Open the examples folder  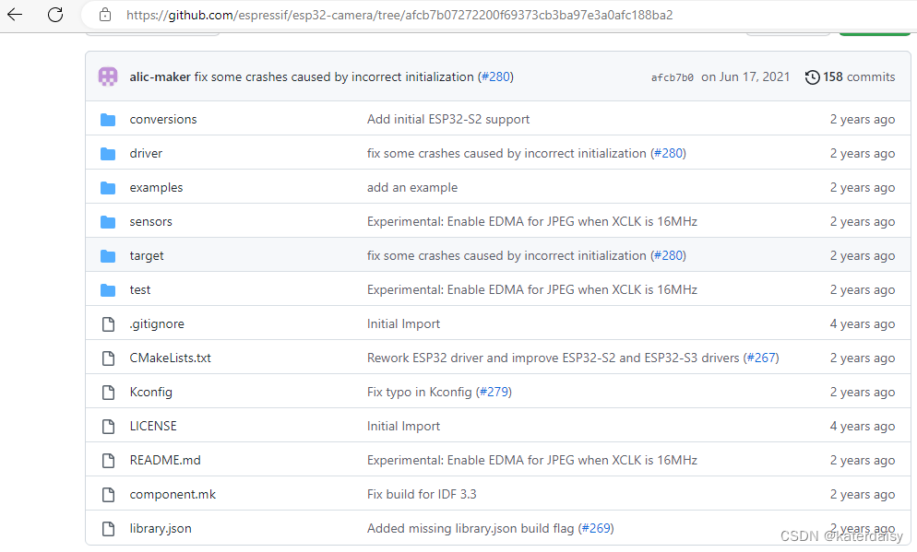coord(156,187)
